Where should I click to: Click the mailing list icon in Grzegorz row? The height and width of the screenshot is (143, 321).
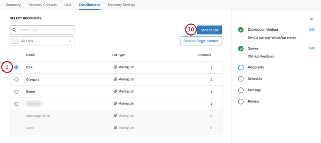[x=115, y=79]
